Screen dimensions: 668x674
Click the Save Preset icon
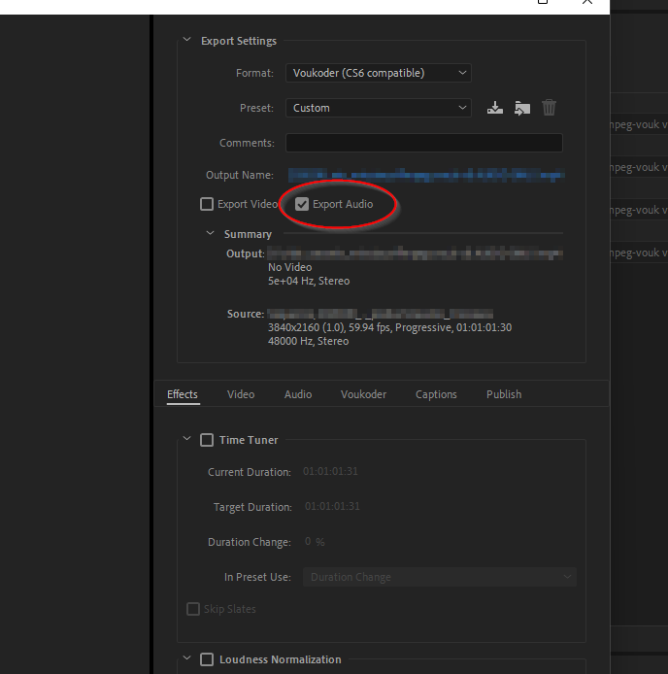click(x=495, y=108)
